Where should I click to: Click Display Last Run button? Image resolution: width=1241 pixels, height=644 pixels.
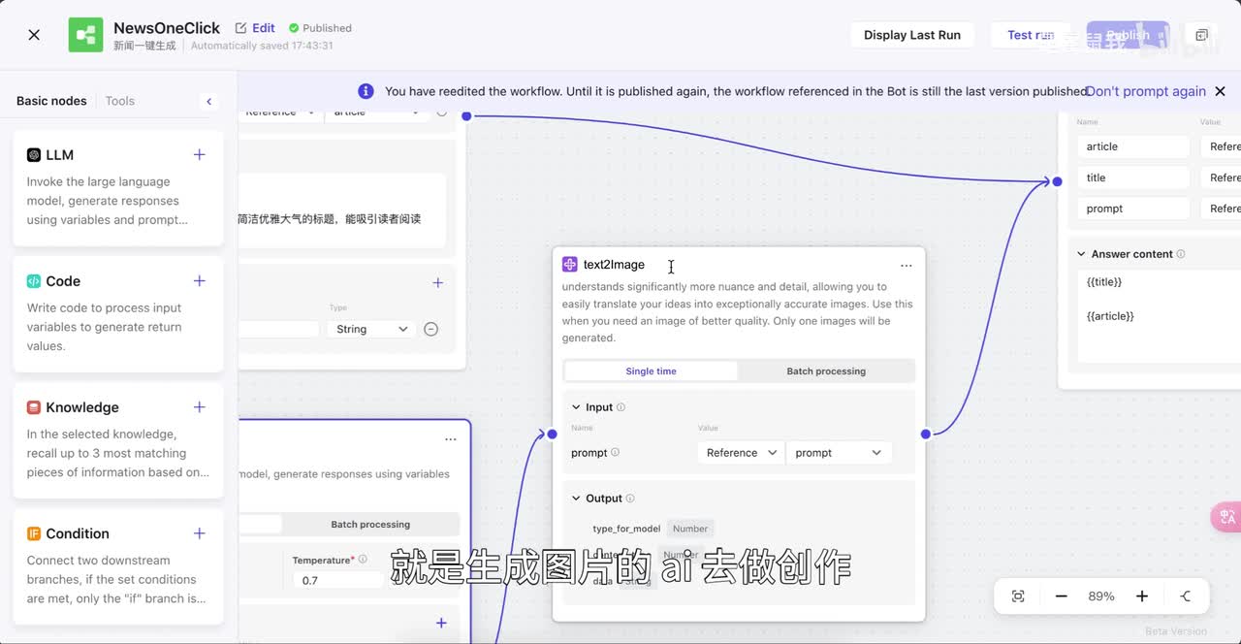(x=911, y=35)
